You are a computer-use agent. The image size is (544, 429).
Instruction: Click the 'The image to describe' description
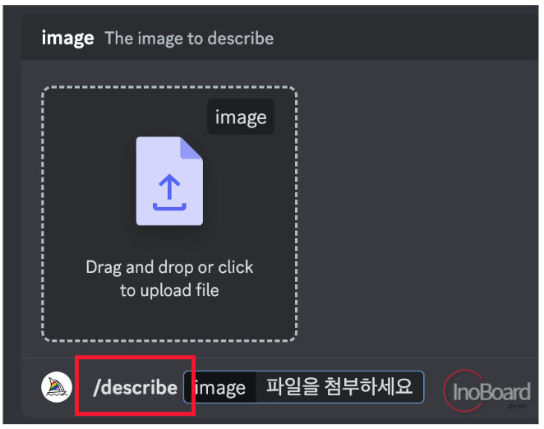click(x=189, y=38)
